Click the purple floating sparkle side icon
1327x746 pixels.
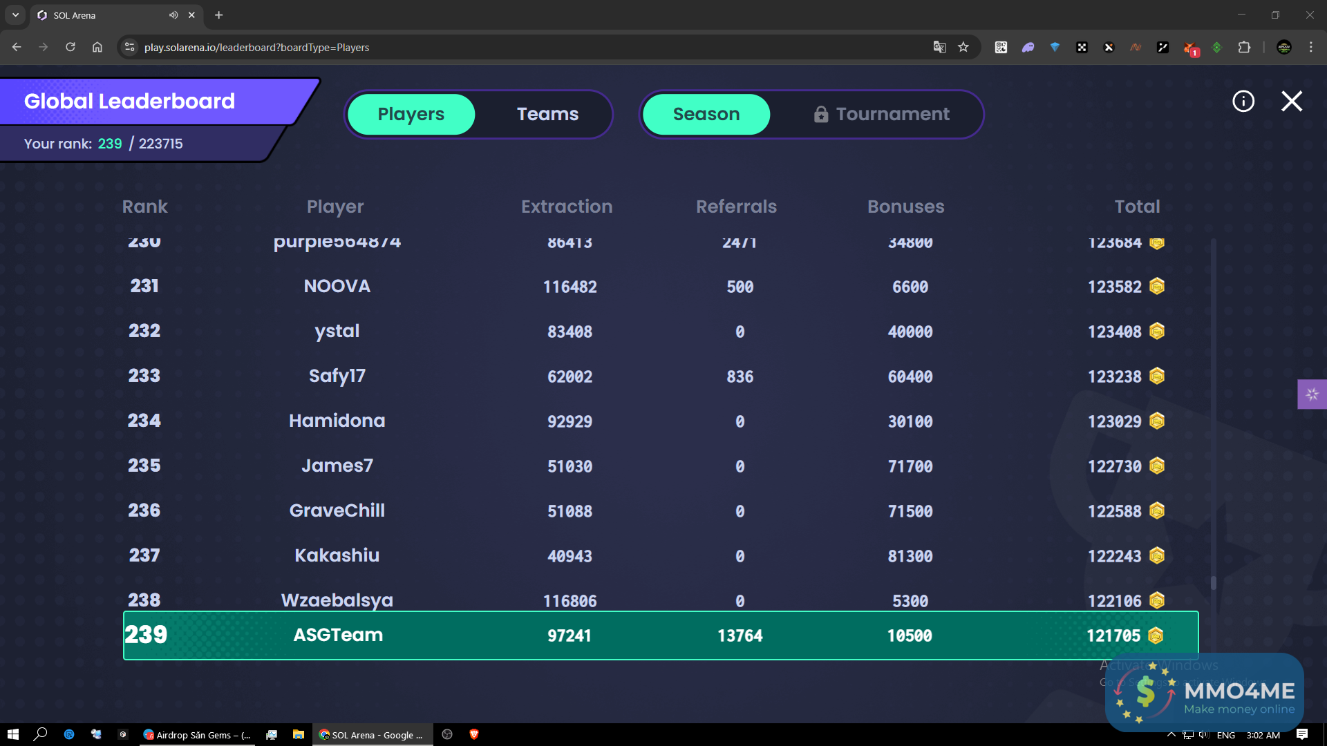tap(1312, 394)
